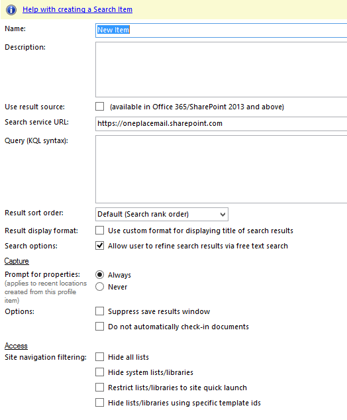Viewport: 347px width, 420px height.
Task: Click into the Description text area
Action: click(x=221, y=70)
